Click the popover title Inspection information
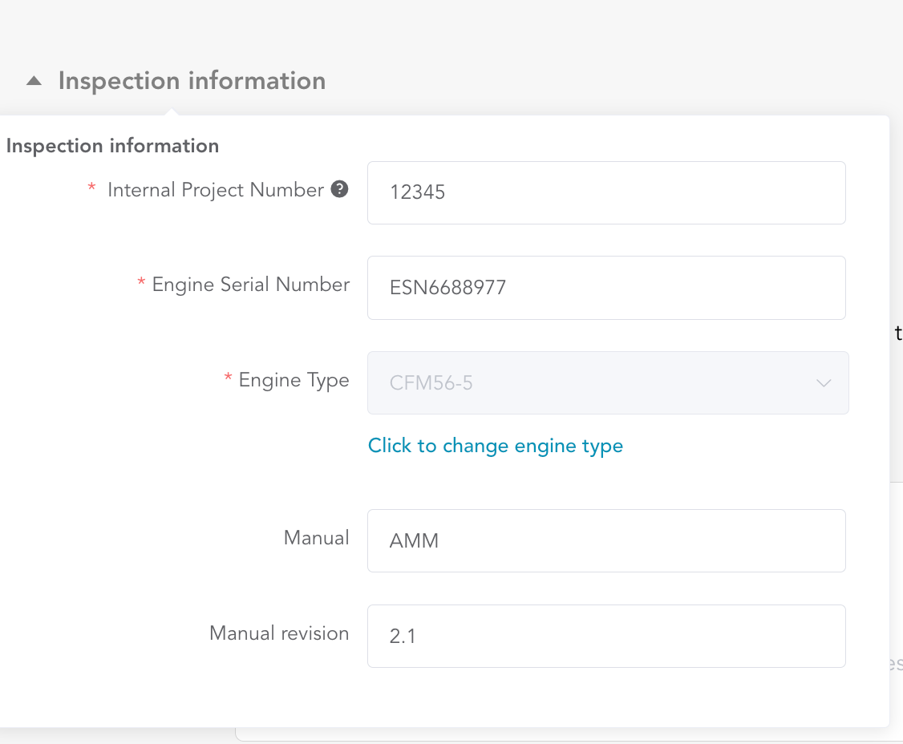This screenshot has width=903, height=744. click(112, 146)
